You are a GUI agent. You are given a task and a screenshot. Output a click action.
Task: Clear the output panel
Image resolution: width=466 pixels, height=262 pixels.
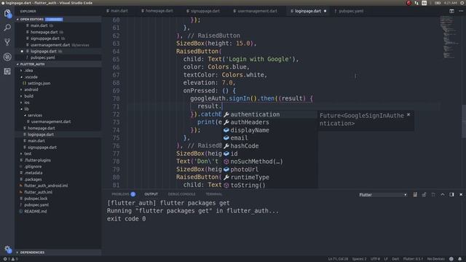pos(415,194)
